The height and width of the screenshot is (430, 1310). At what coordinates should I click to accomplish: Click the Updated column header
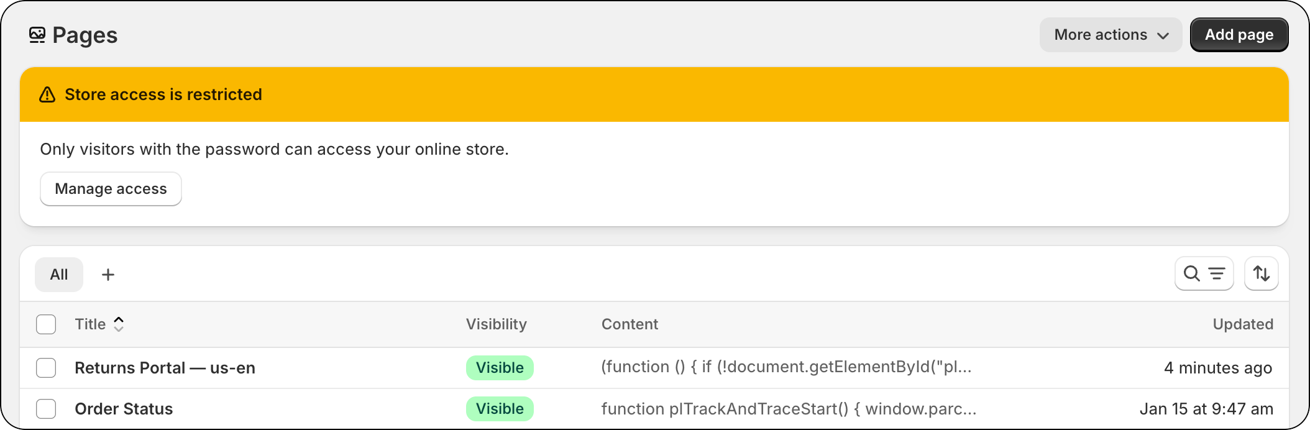pyautogui.click(x=1243, y=324)
